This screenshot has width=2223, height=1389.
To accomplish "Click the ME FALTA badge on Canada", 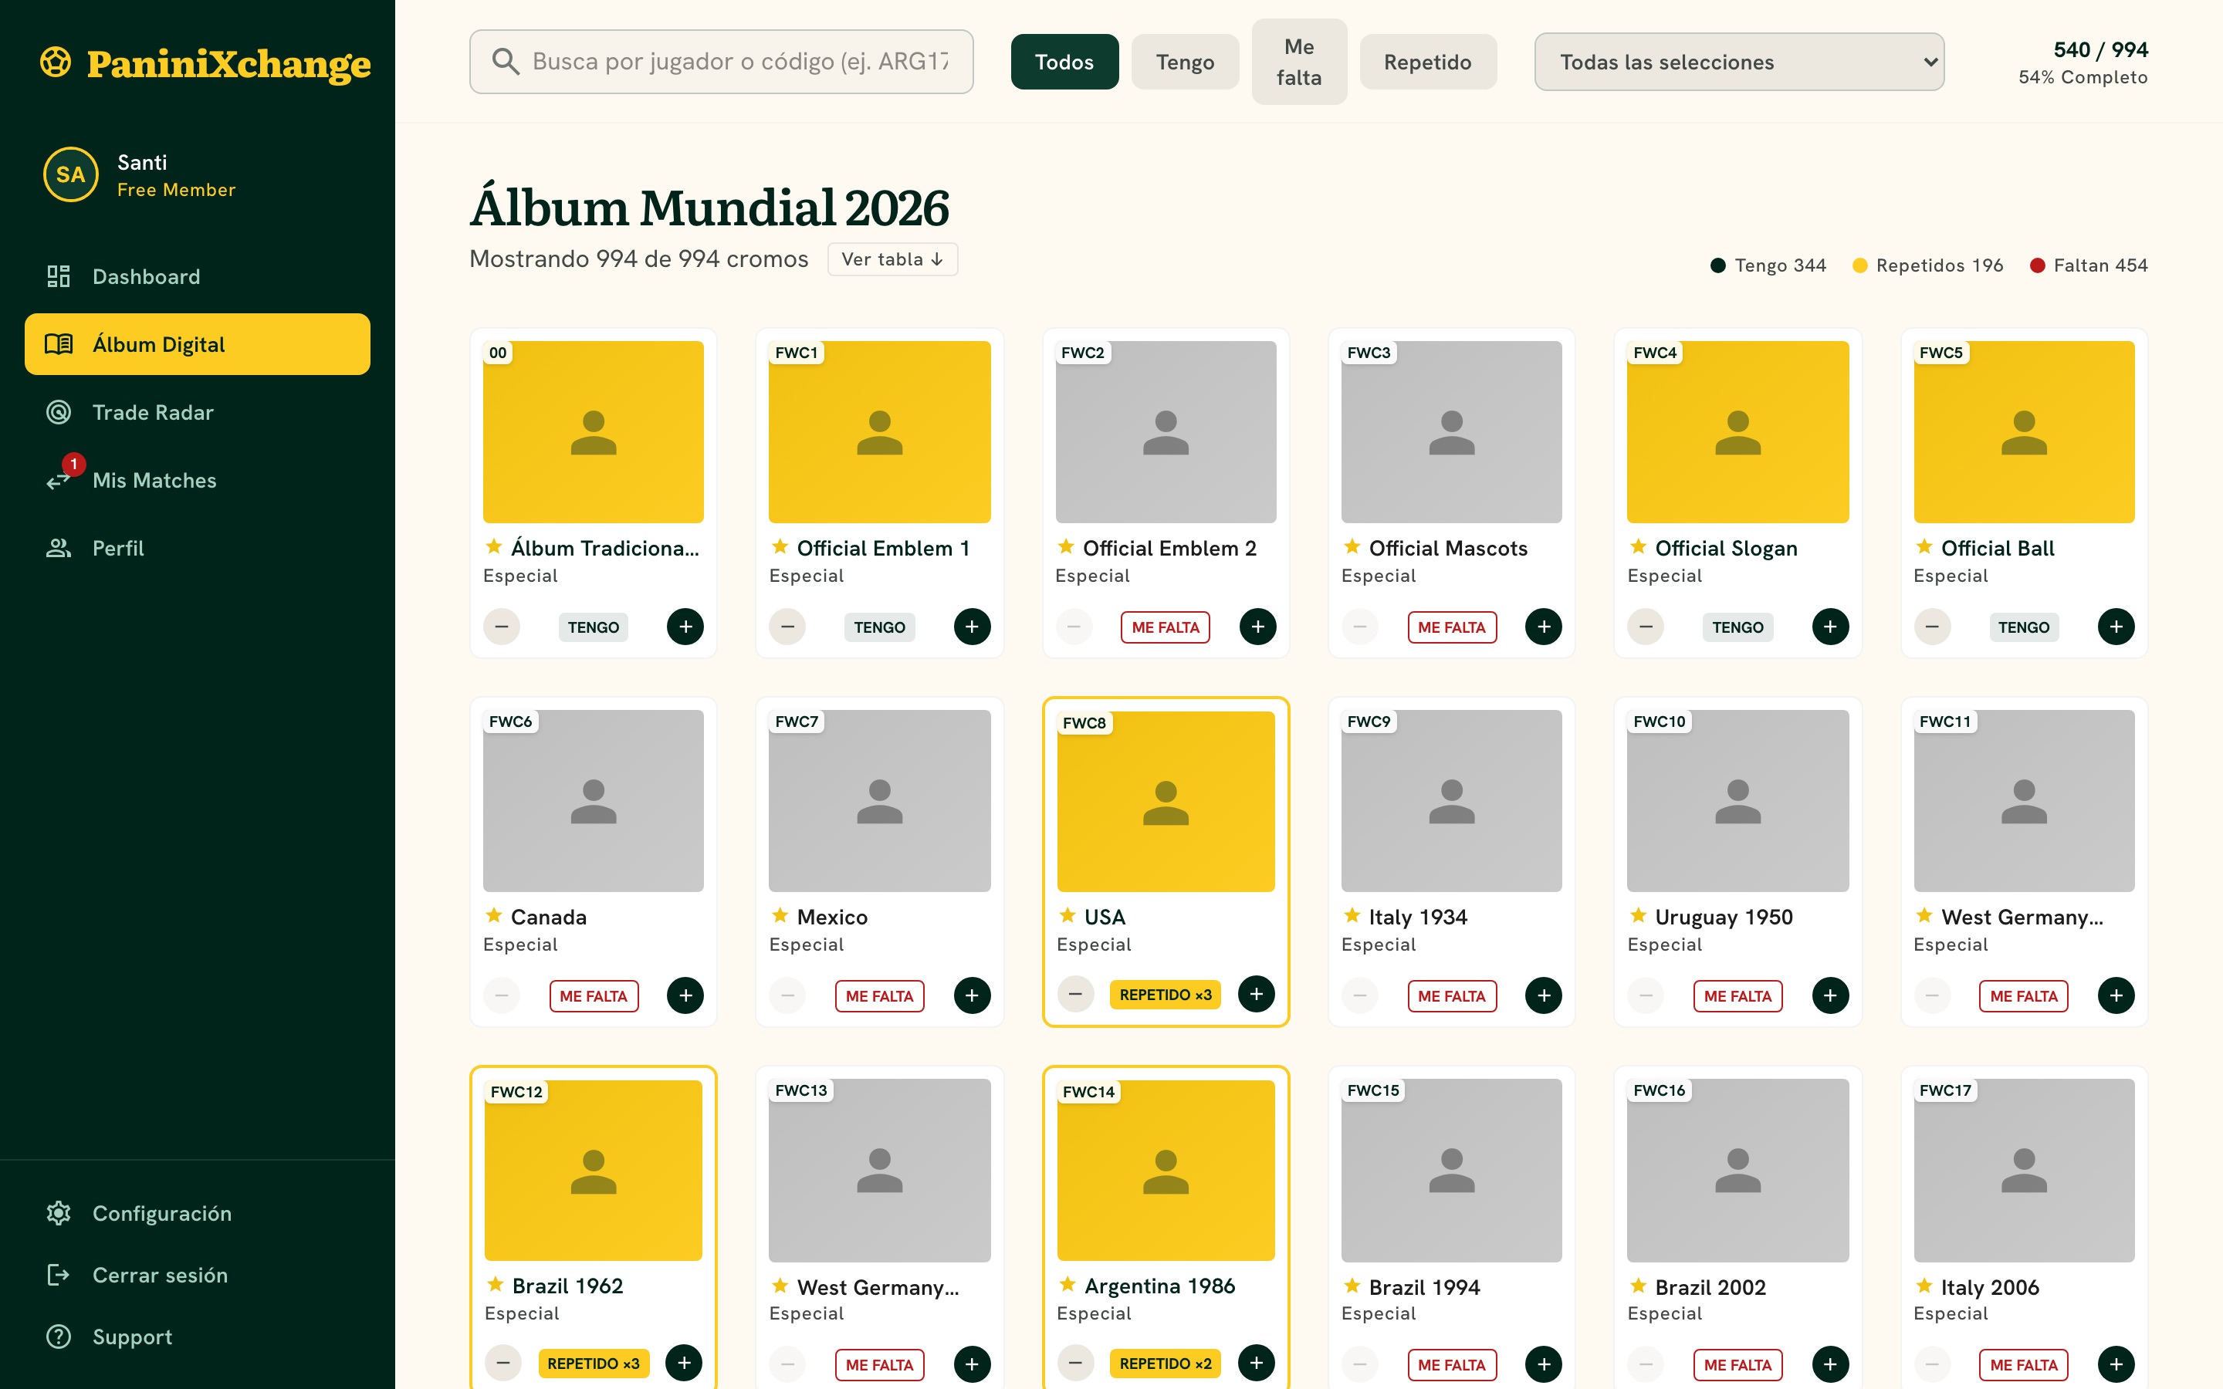I will pyautogui.click(x=594, y=995).
